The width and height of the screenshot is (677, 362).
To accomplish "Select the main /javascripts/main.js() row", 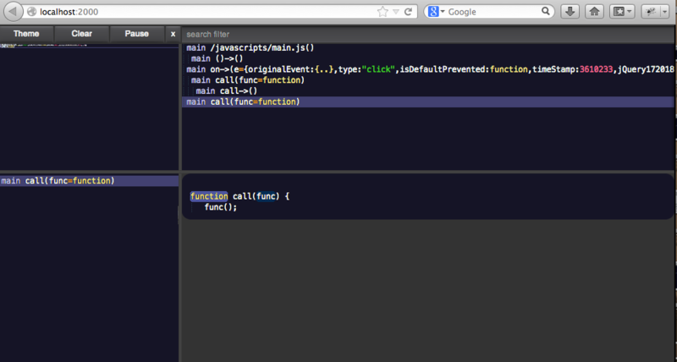I will [x=428, y=48].
